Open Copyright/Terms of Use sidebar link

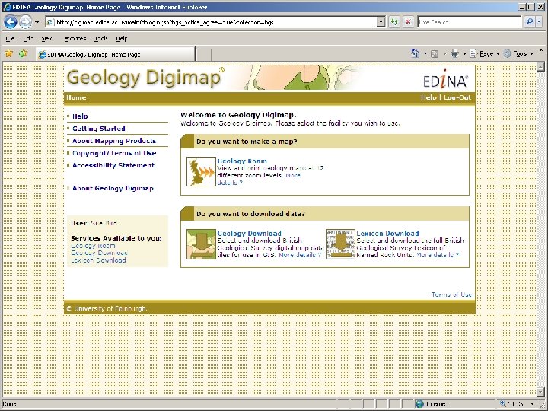[x=114, y=153]
